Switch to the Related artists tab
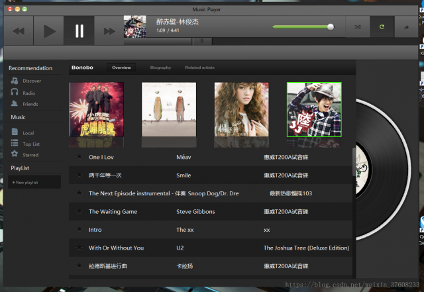The width and height of the screenshot is (424, 292). coord(200,68)
